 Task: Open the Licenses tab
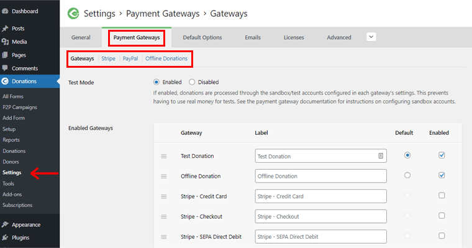point(294,37)
